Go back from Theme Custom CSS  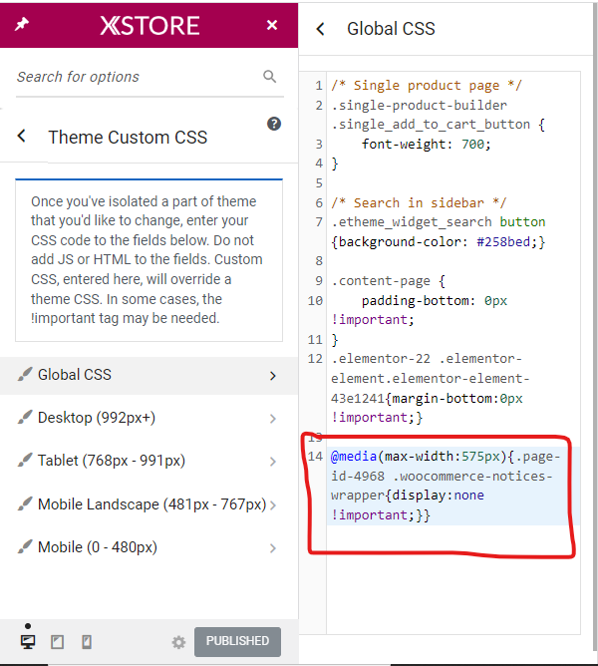pos(22,137)
